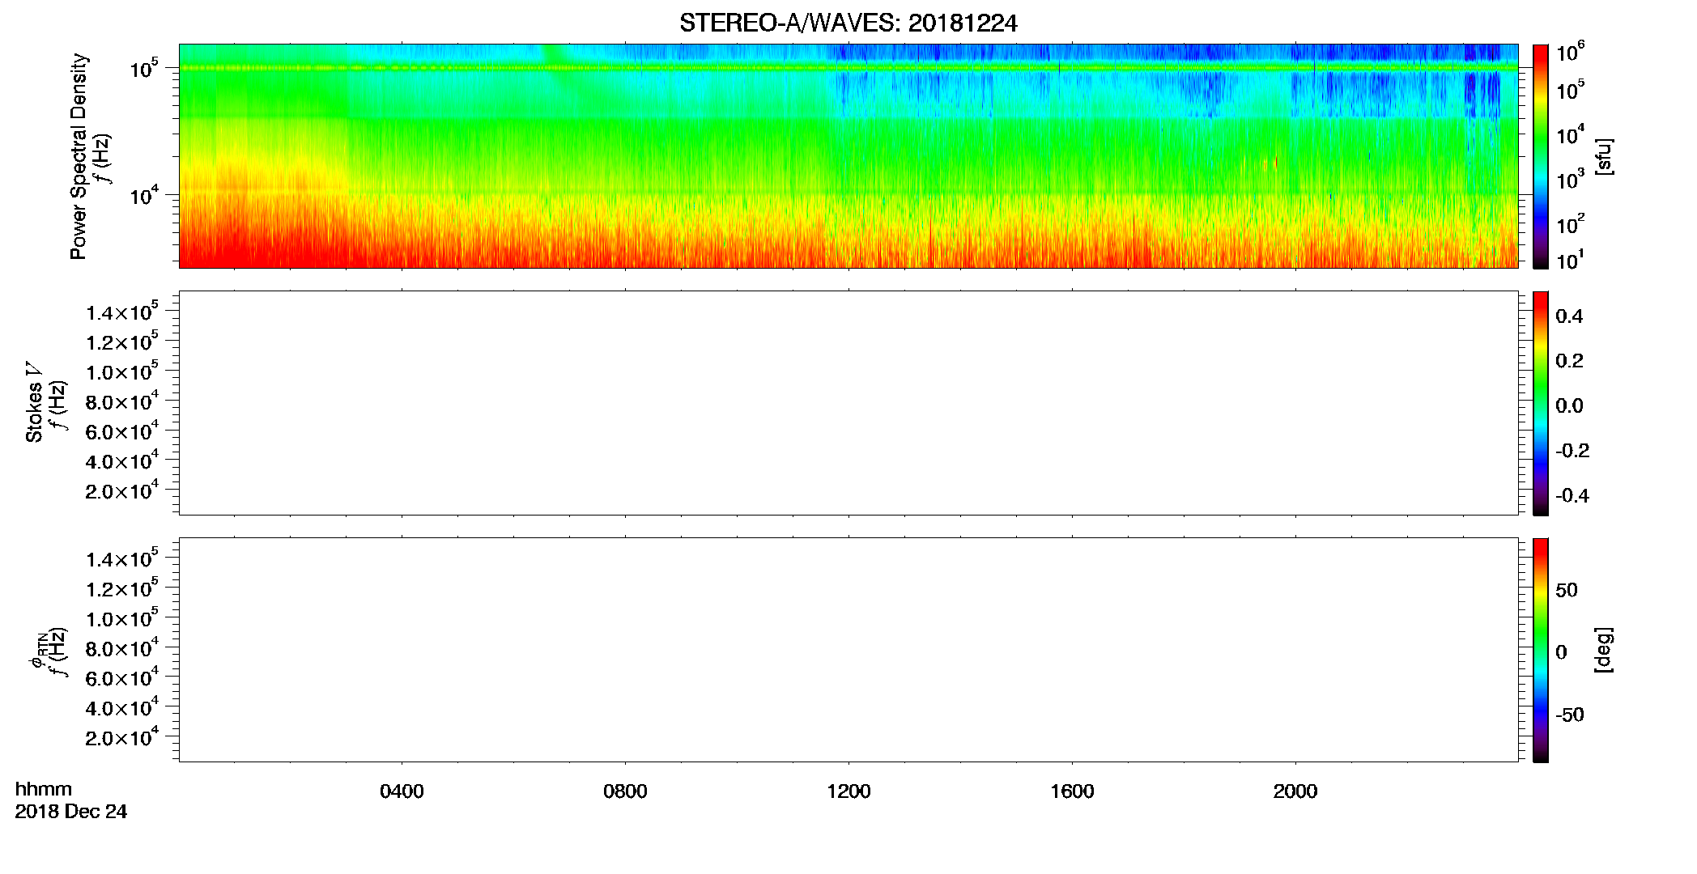Click the phi RTN degree colorbar
This screenshot has width=1697, height=874.
point(1541,650)
